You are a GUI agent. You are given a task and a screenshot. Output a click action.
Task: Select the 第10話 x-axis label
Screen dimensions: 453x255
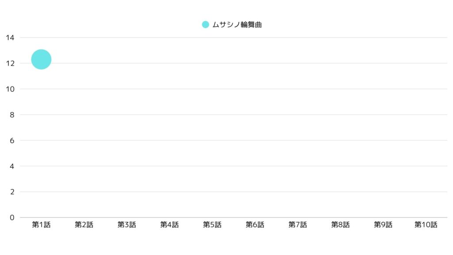click(426, 224)
